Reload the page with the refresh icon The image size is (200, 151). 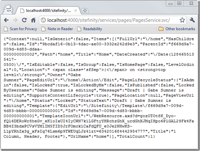click(24, 20)
